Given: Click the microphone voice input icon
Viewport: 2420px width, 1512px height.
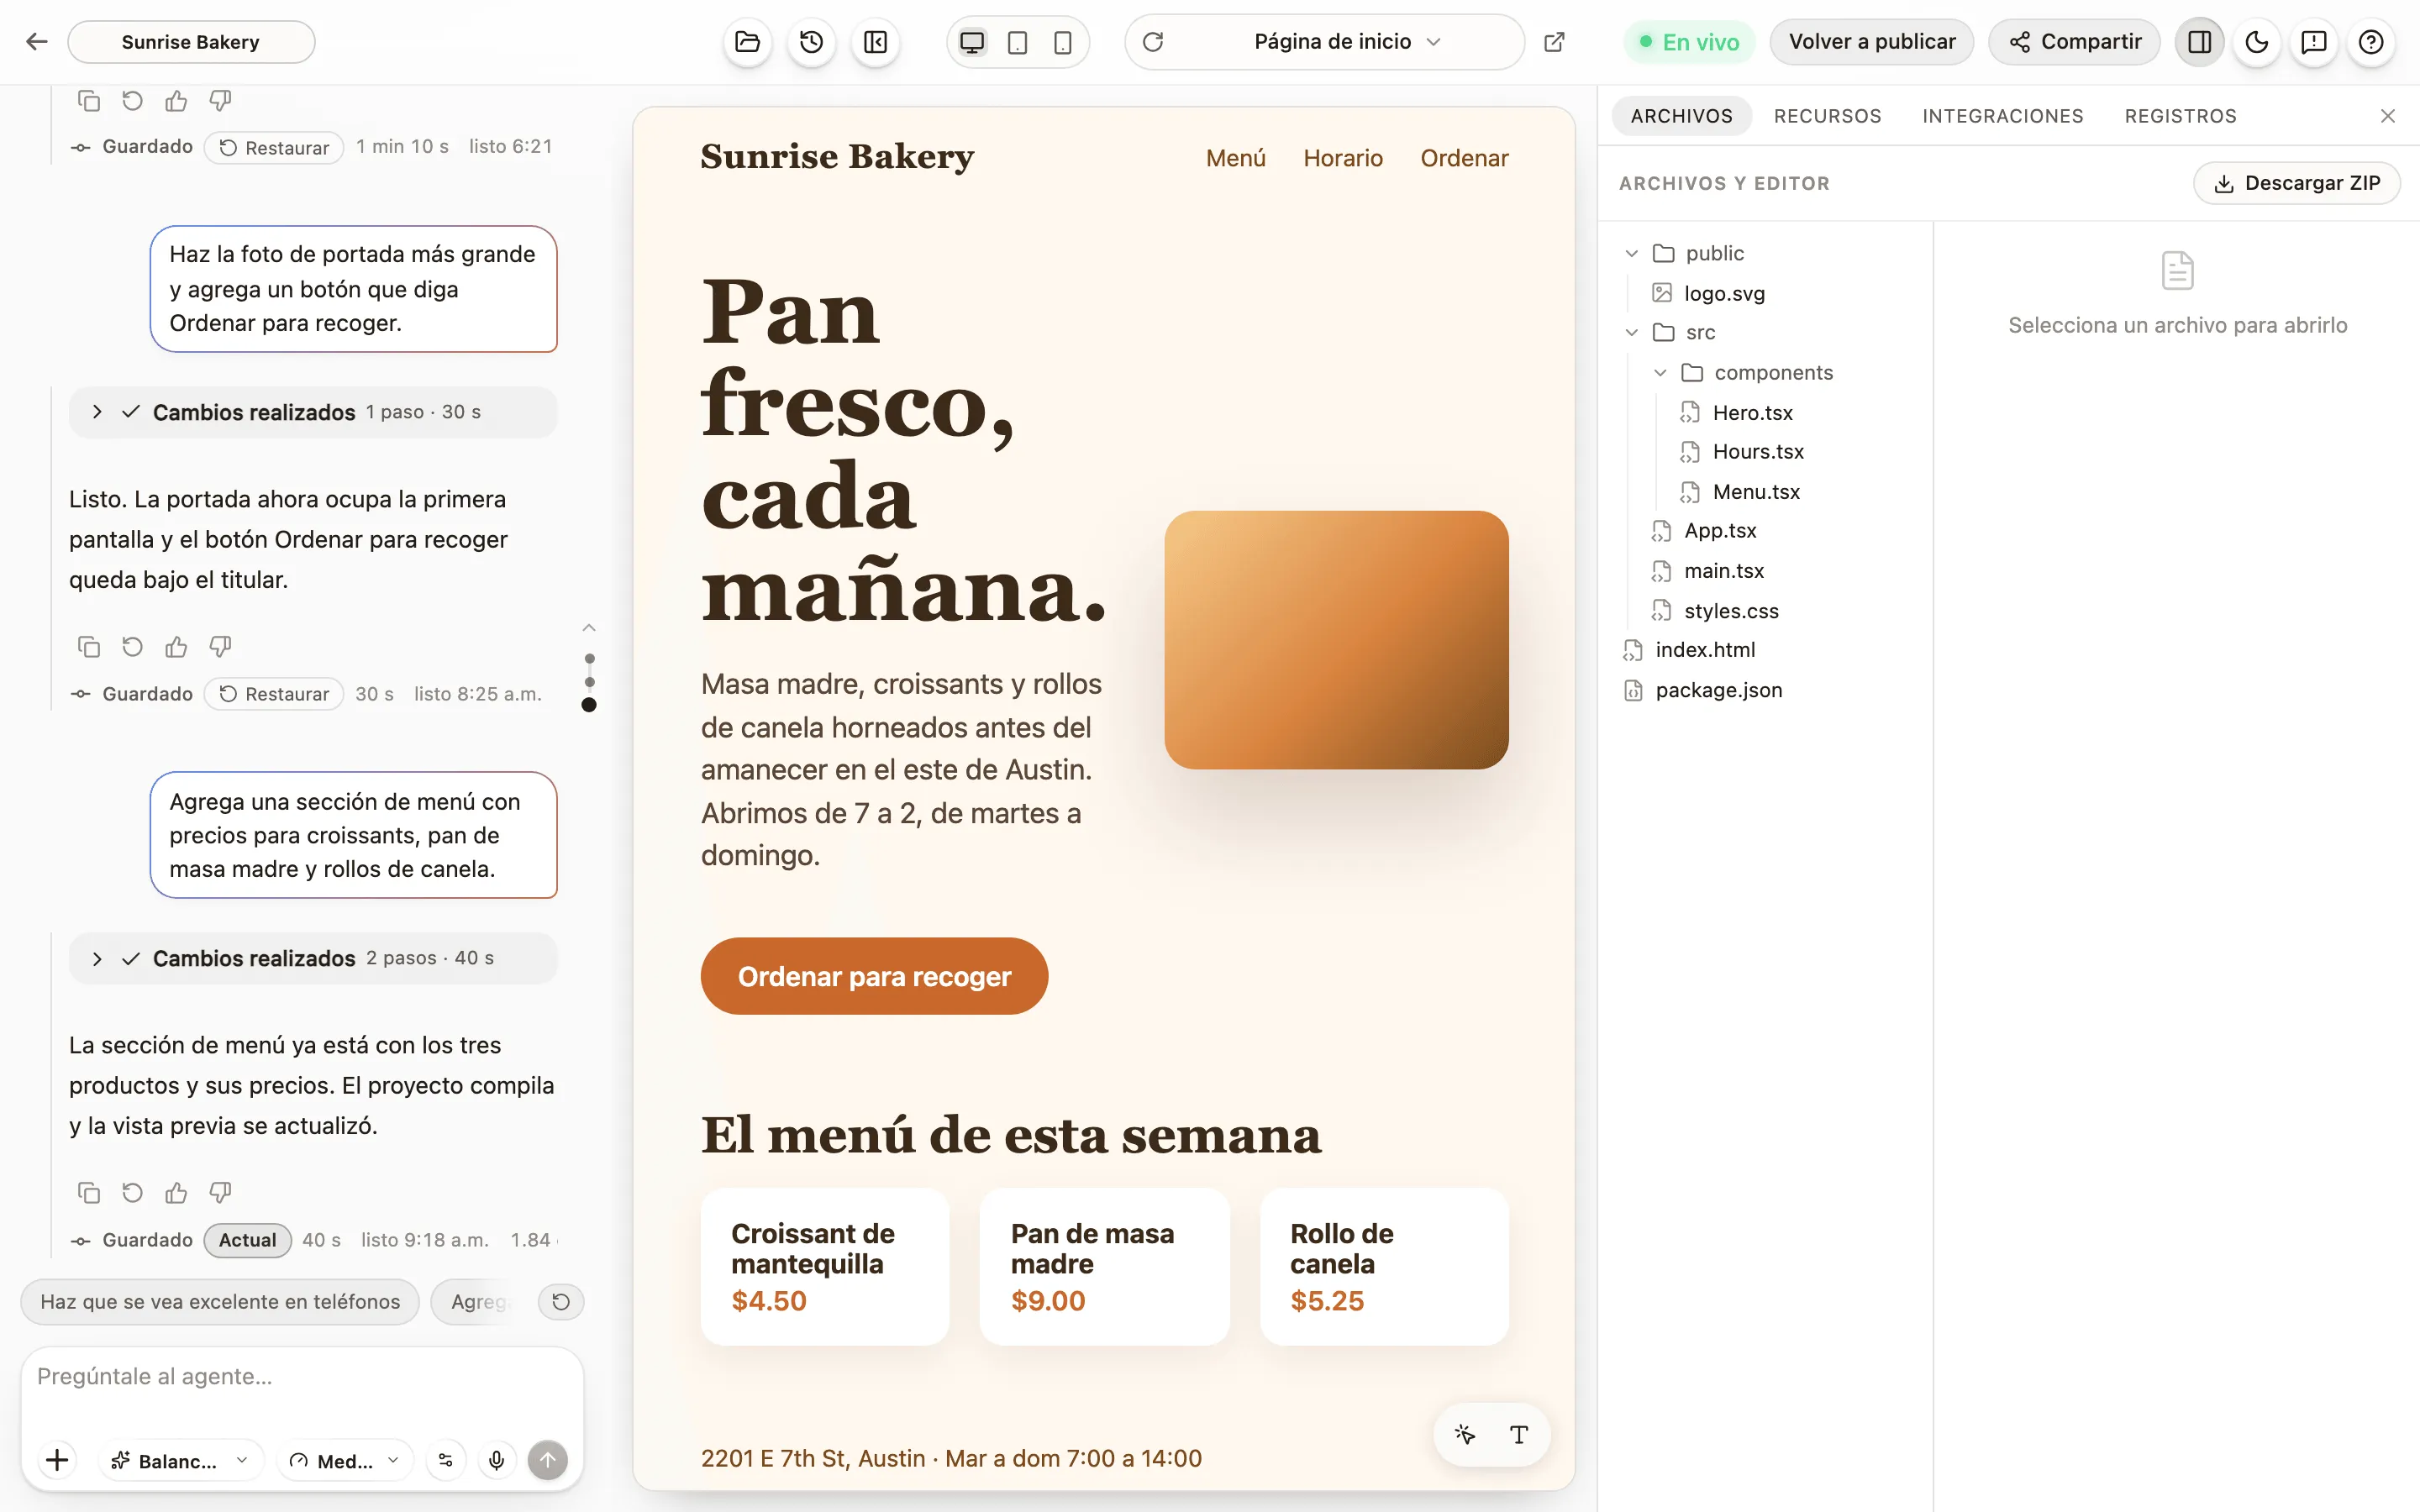Looking at the screenshot, I should [x=496, y=1461].
